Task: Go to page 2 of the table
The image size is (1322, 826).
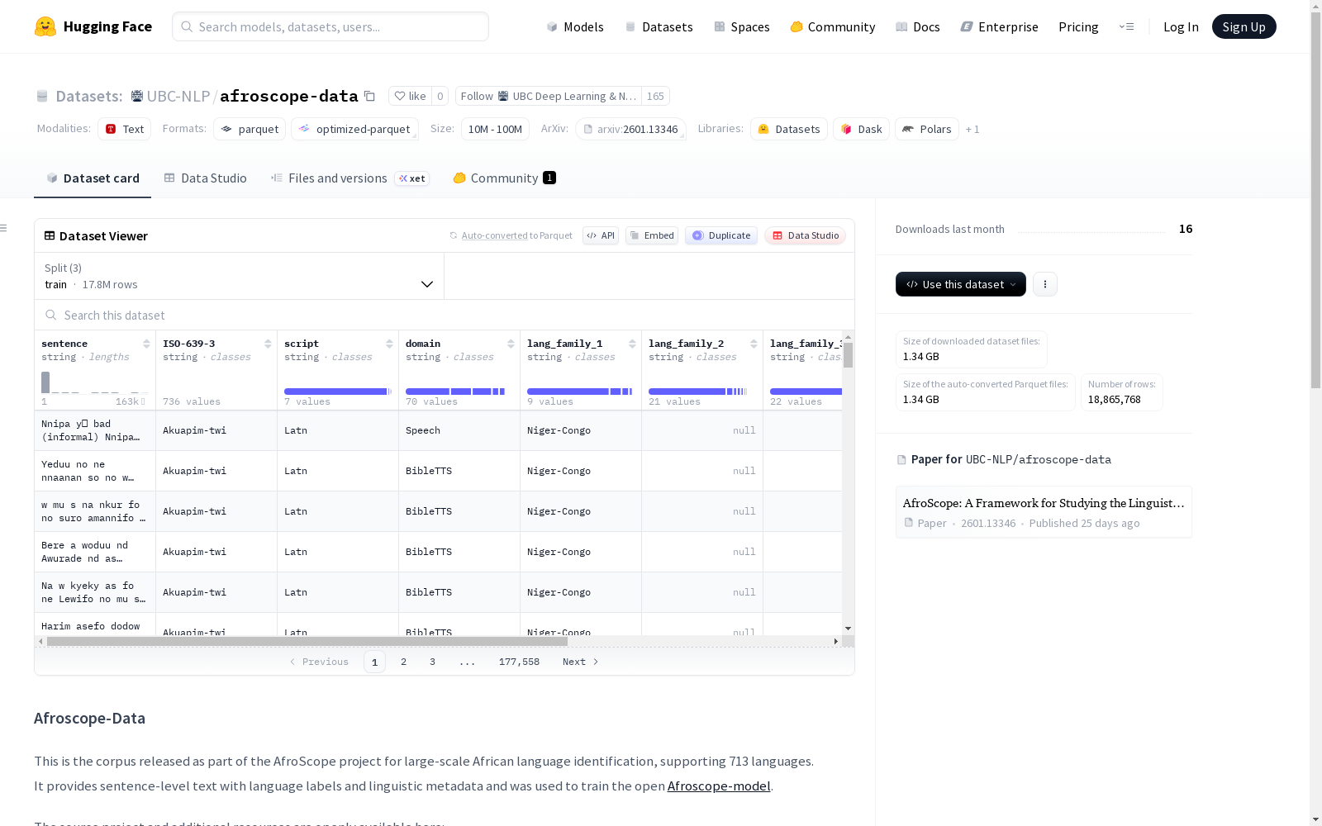Action: point(403,662)
